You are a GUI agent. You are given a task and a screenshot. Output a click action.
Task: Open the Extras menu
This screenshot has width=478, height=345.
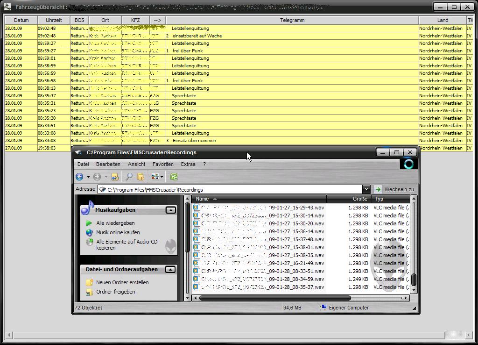tap(188, 164)
